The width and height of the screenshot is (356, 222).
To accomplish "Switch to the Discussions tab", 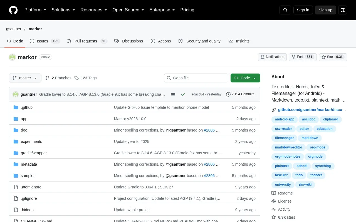I will (x=128, y=41).
